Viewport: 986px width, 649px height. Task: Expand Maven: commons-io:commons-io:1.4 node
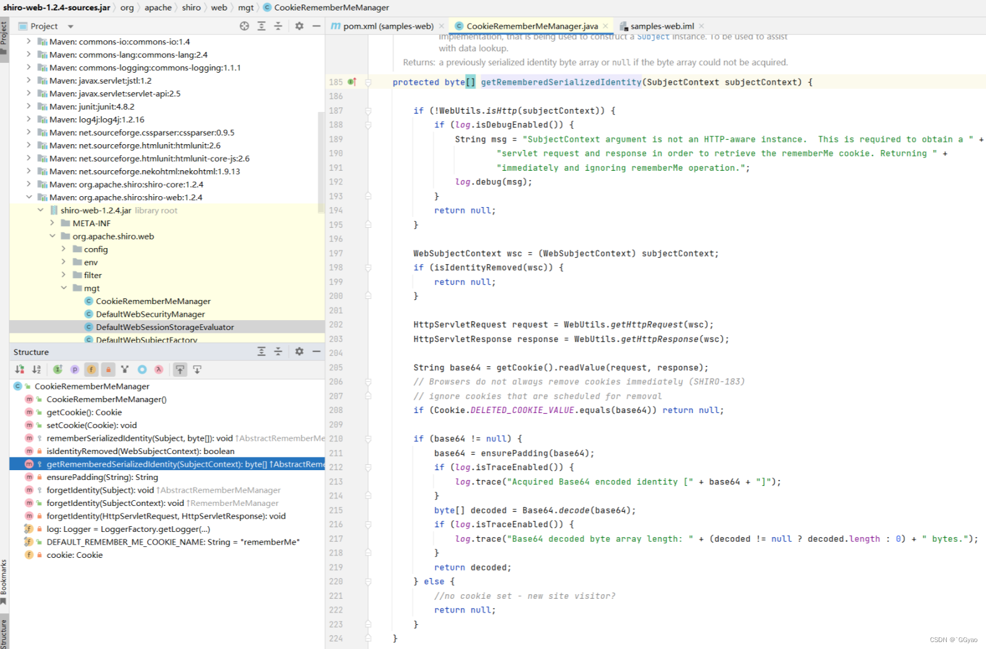[x=28, y=42]
